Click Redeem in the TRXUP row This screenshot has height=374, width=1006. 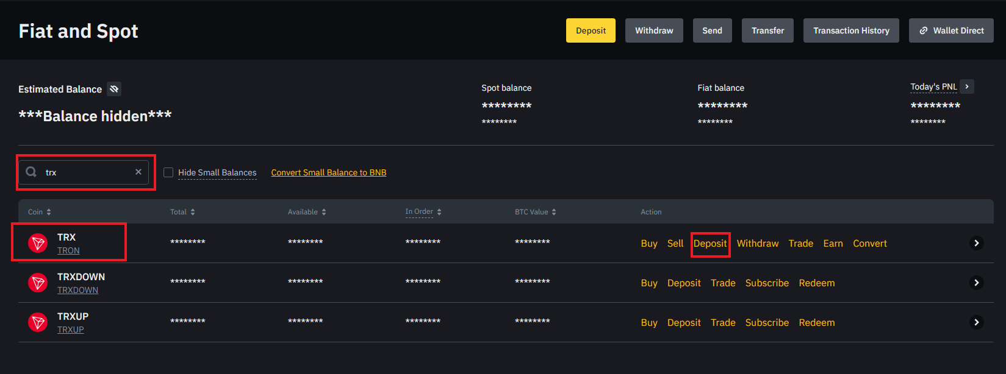817,322
